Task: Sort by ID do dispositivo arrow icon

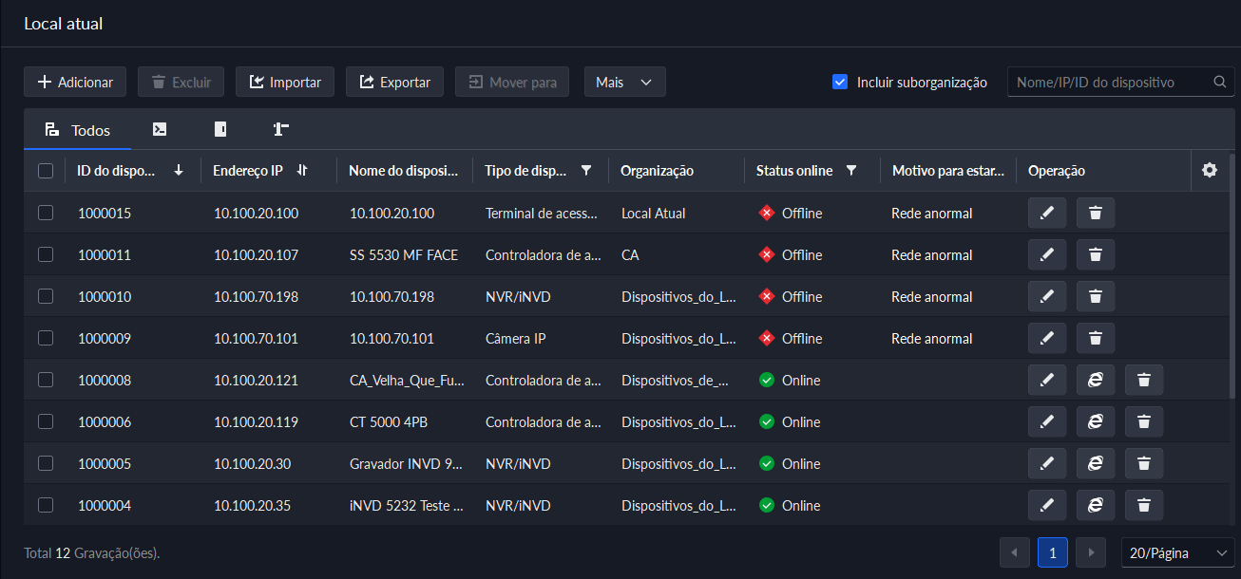Action: (x=179, y=171)
